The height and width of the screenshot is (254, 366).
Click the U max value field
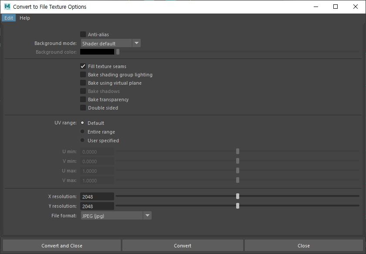[97, 171]
